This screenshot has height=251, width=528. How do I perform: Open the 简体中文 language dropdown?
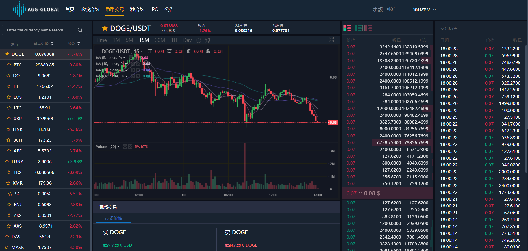coord(424,10)
